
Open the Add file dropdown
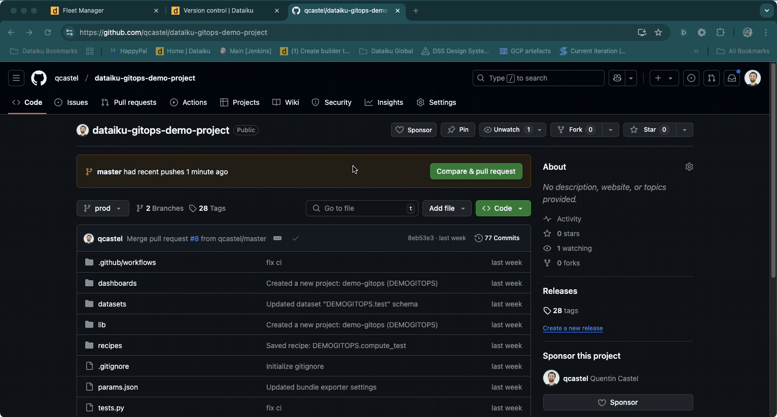447,208
